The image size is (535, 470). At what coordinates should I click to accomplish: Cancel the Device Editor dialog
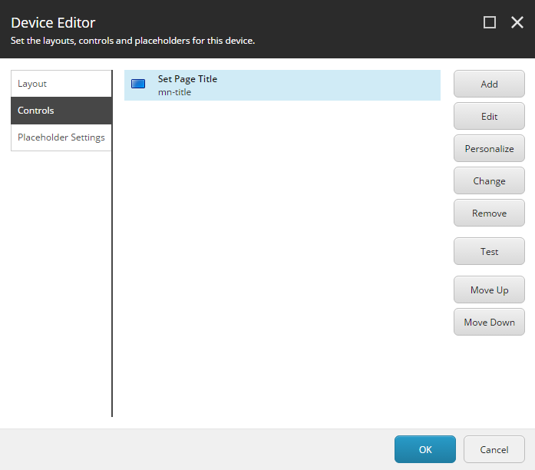pyautogui.click(x=494, y=449)
